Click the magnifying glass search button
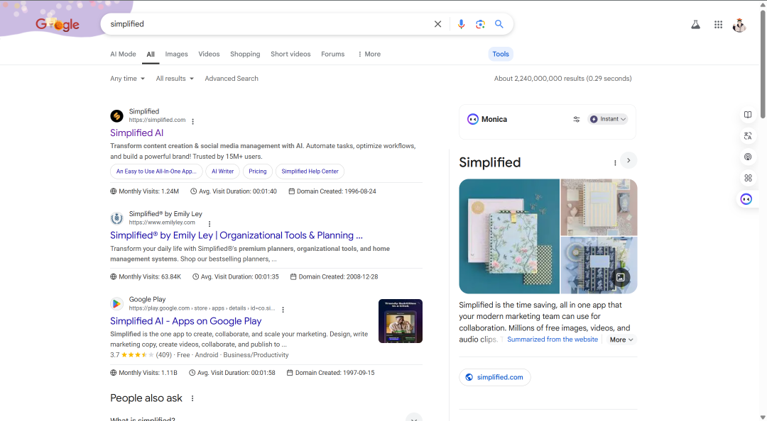 point(499,24)
